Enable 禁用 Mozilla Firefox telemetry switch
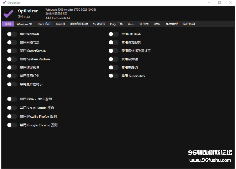 [12, 116]
